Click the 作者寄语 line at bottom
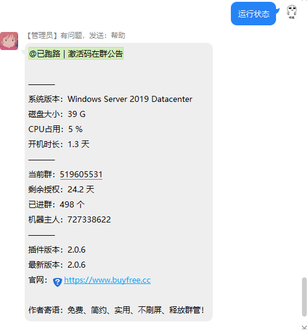This screenshot has height=331, width=308. pos(116,310)
